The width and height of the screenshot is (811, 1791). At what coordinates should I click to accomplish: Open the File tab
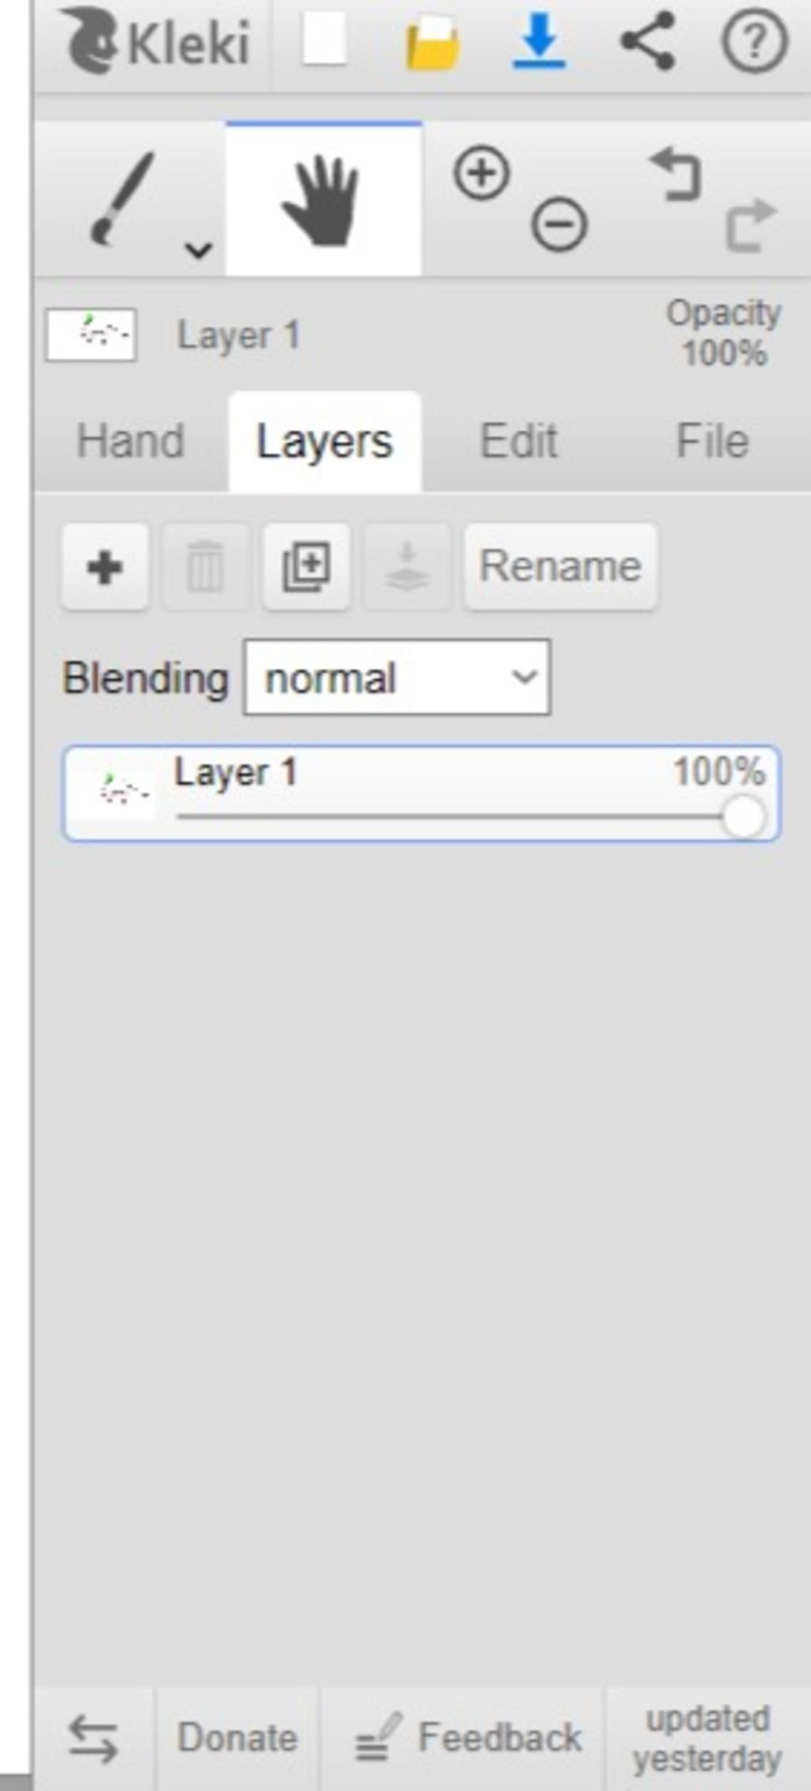pos(712,440)
